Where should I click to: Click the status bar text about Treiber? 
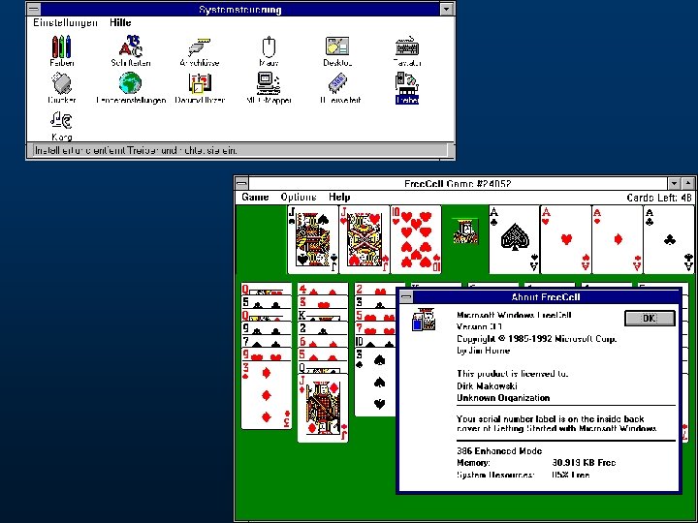coord(136,150)
